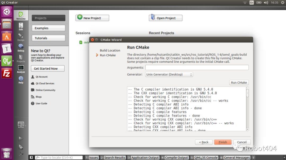Click Get Started Now button

[48, 69]
